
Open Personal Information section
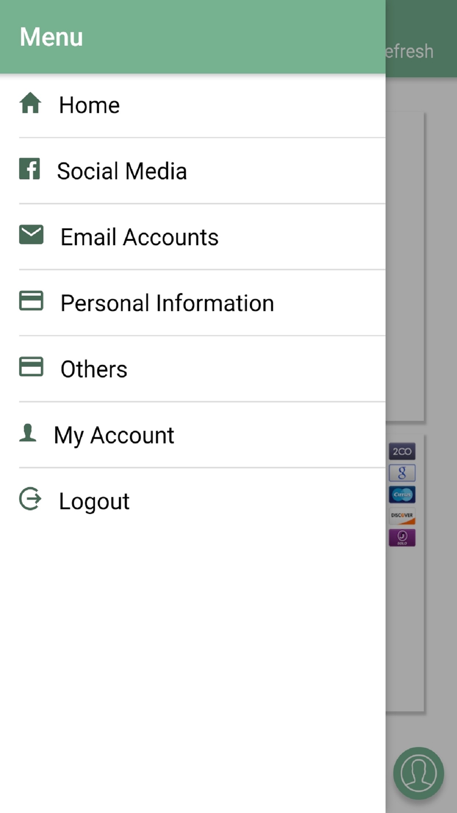(193, 303)
